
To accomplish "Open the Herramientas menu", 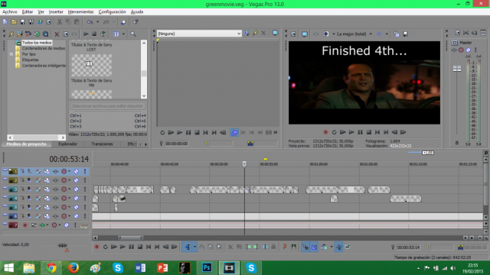I will pyautogui.click(x=80, y=12).
